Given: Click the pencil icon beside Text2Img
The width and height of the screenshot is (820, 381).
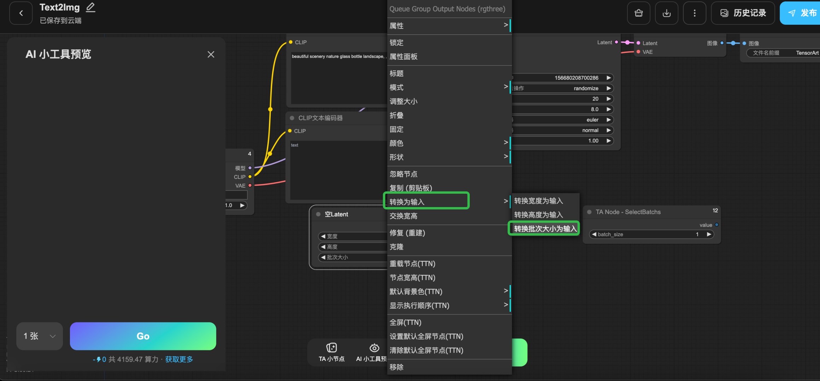Looking at the screenshot, I should tap(90, 7).
